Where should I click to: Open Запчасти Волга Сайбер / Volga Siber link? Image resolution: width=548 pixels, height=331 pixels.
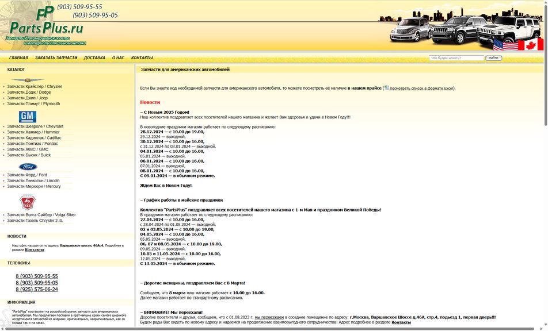point(41,215)
